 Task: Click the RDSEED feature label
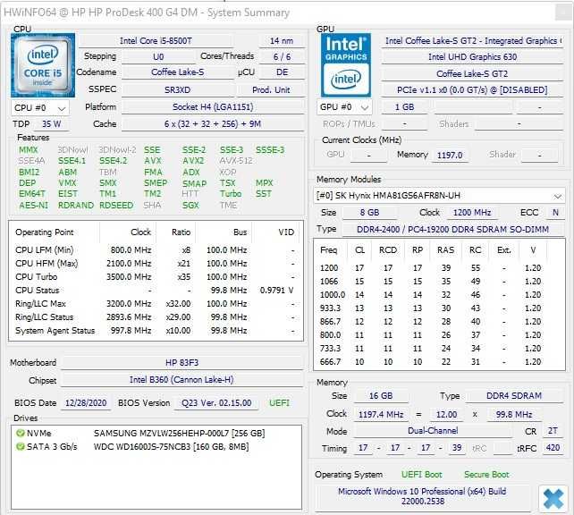116,206
